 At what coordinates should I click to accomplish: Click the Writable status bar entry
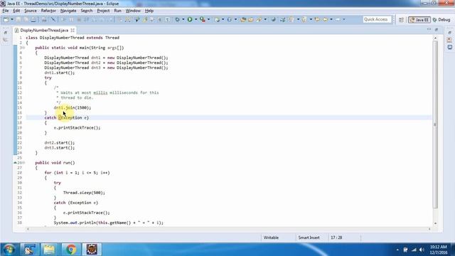[271, 238]
